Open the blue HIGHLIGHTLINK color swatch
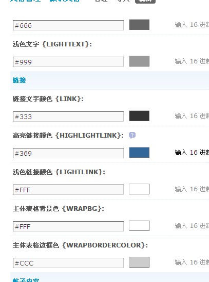 (x=139, y=153)
